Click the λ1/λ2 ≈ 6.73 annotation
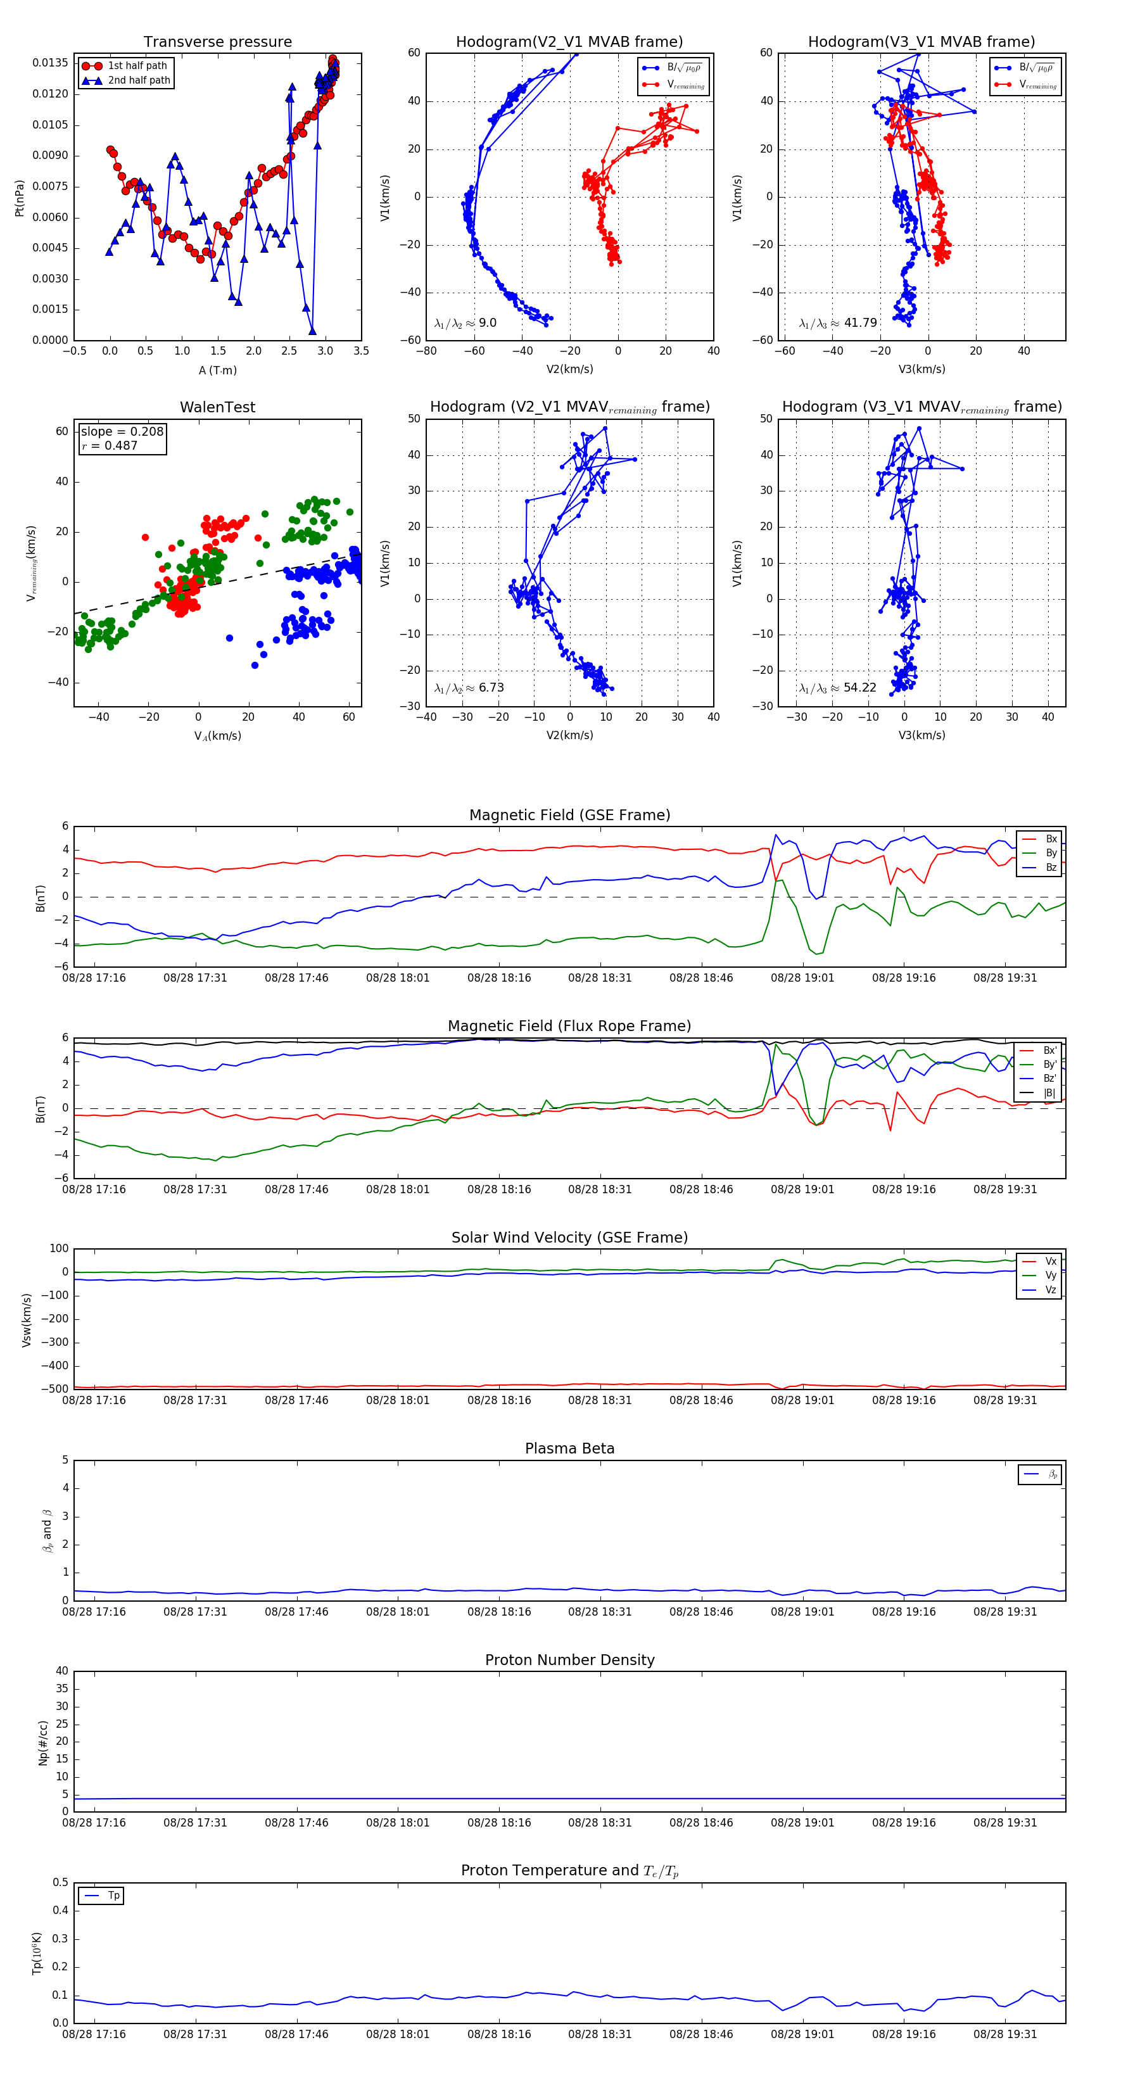Screen dimensions: 1140x2090 [469, 688]
